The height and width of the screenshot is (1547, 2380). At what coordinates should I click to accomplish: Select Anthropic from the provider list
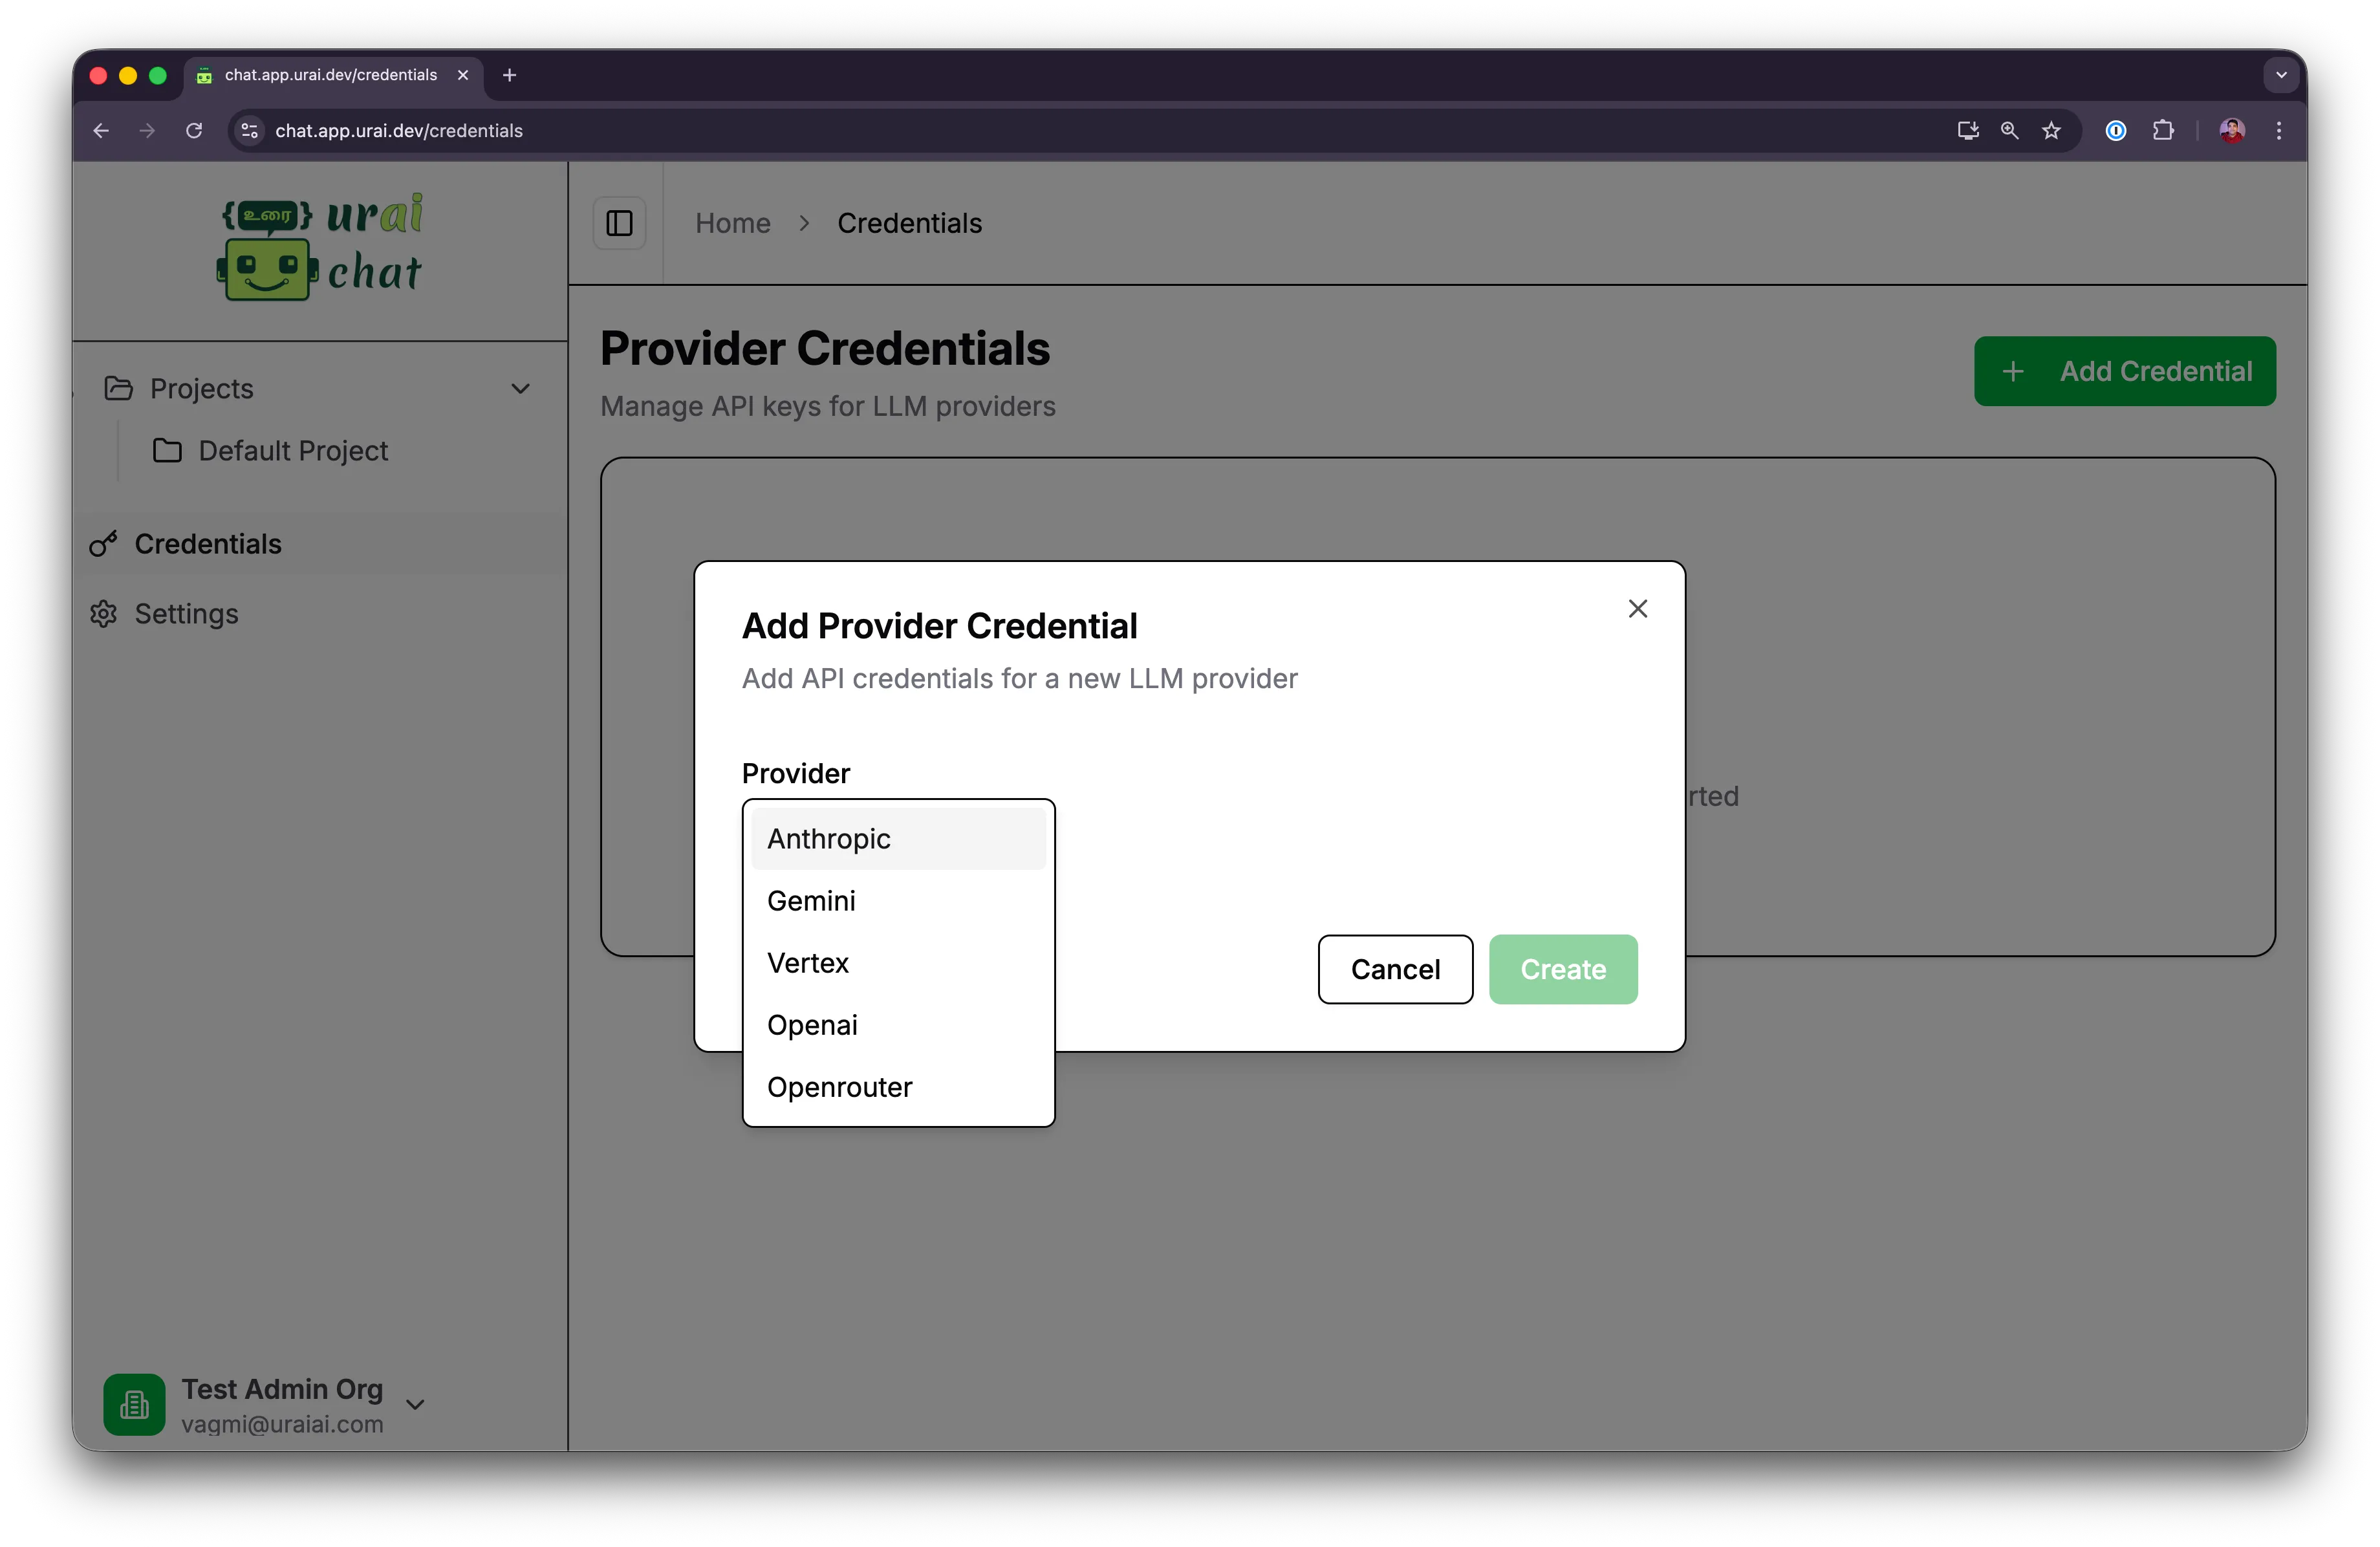click(x=898, y=839)
